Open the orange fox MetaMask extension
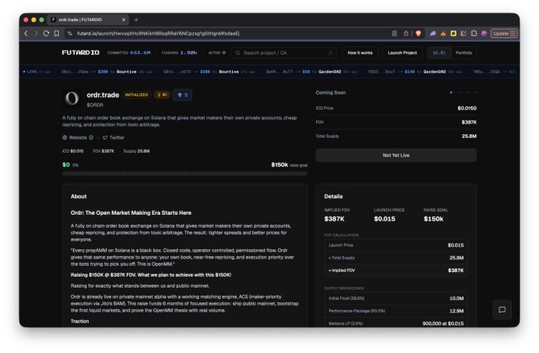Viewport: 539px width, 353px height. (443, 33)
